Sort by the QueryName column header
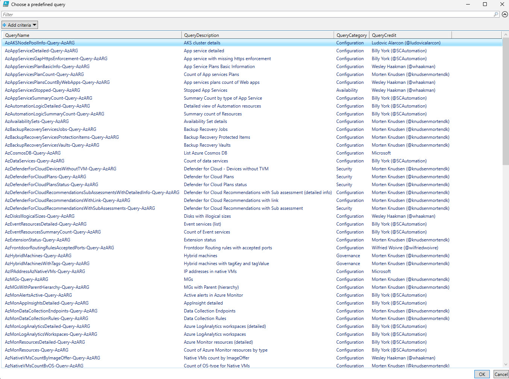 (x=92, y=35)
